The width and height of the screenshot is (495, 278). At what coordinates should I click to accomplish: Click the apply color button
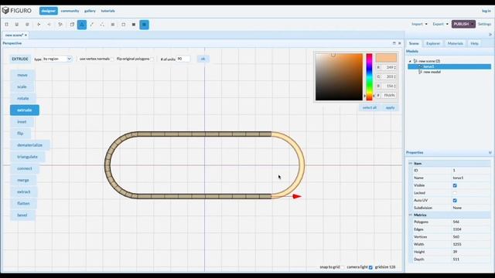(x=390, y=108)
